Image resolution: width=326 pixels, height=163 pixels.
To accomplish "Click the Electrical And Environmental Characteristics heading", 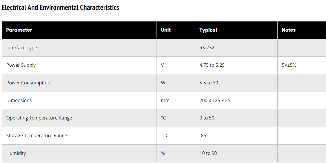I will pyautogui.click(x=60, y=8).
